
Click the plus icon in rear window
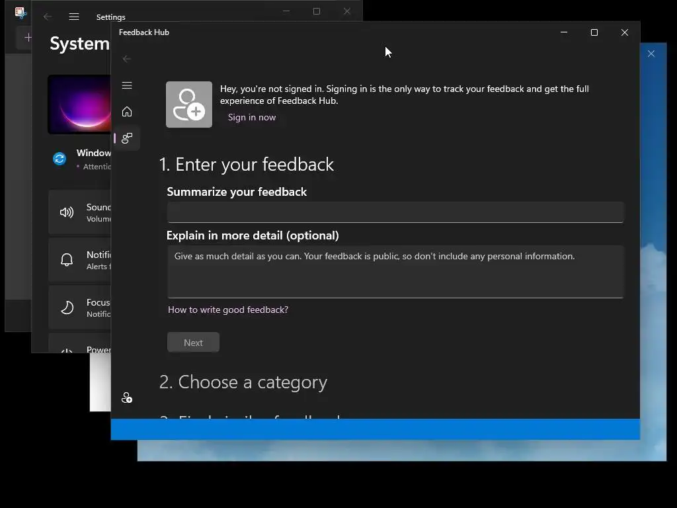28,38
